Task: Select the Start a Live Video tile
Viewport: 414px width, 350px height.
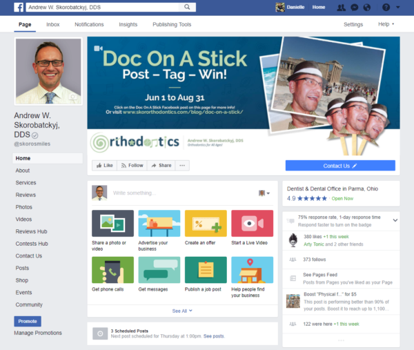Action: 252,228
